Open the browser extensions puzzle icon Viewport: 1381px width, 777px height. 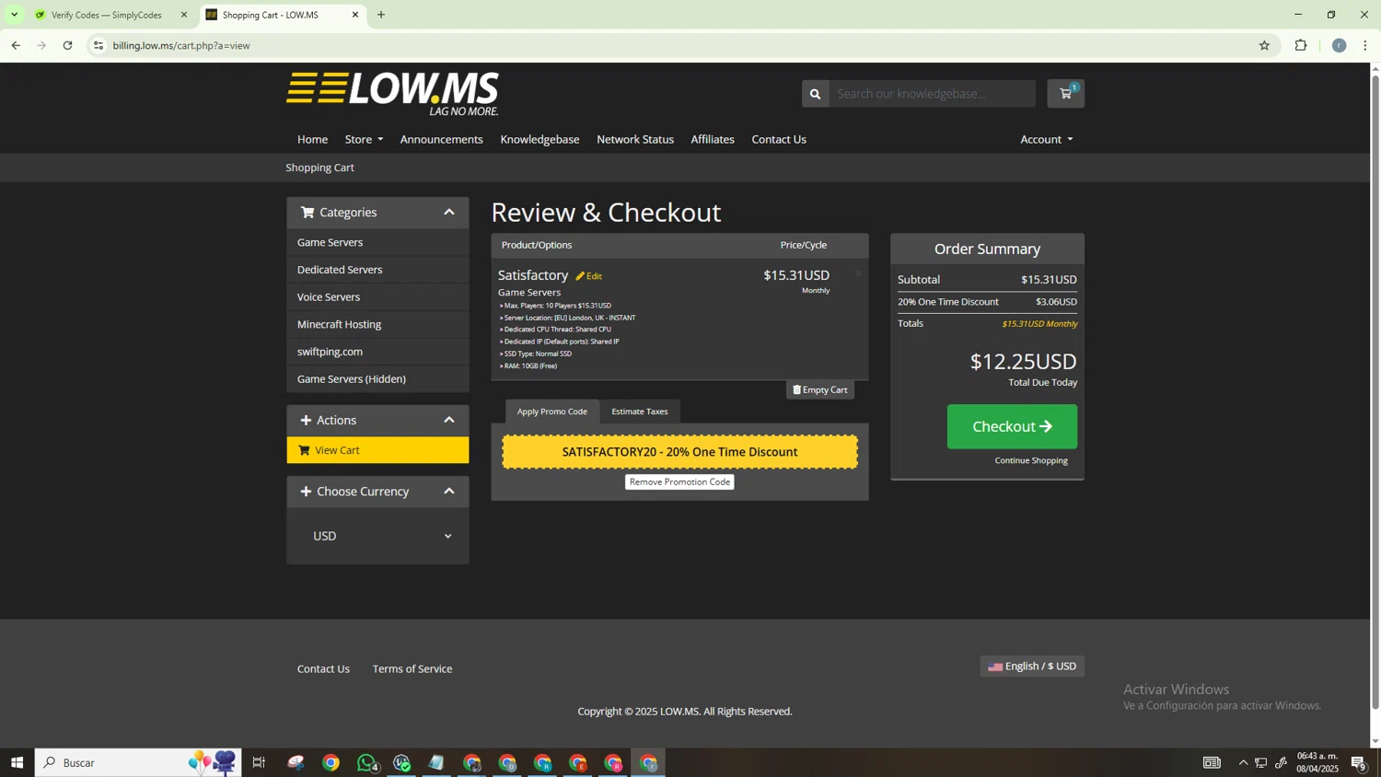pyautogui.click(x=1301, y=45)
